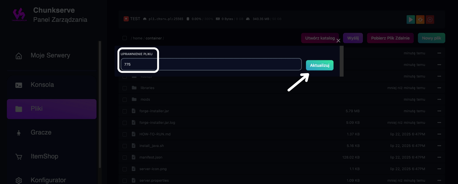Check the manifest.json checkbox
Image resolution: width=458 pixels, height=184 pixels.
click(x=125, y=157)
